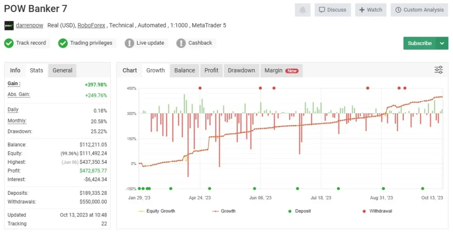Click the Live update warning icon

coord(129,43)
